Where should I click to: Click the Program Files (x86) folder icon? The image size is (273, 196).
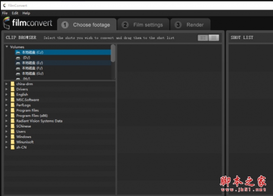(x=13, y=115)
